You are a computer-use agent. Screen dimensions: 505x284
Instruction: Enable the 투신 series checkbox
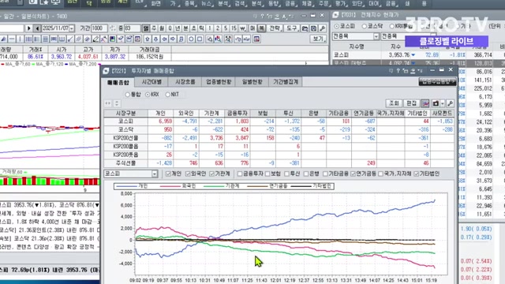coord(286,174)
